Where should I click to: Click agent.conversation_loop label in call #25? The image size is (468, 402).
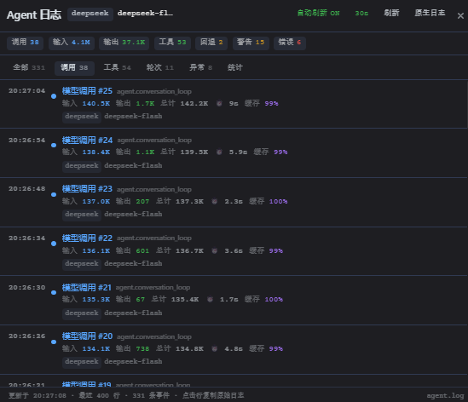[x=154, y=91]
